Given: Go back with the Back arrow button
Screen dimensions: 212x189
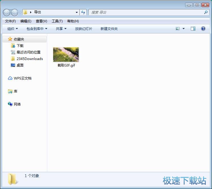Looking at the screenshot, I should pos(7,12).
